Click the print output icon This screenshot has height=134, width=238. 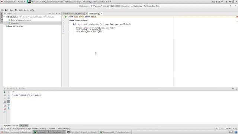pyautogui.click(x=9, y=105)
